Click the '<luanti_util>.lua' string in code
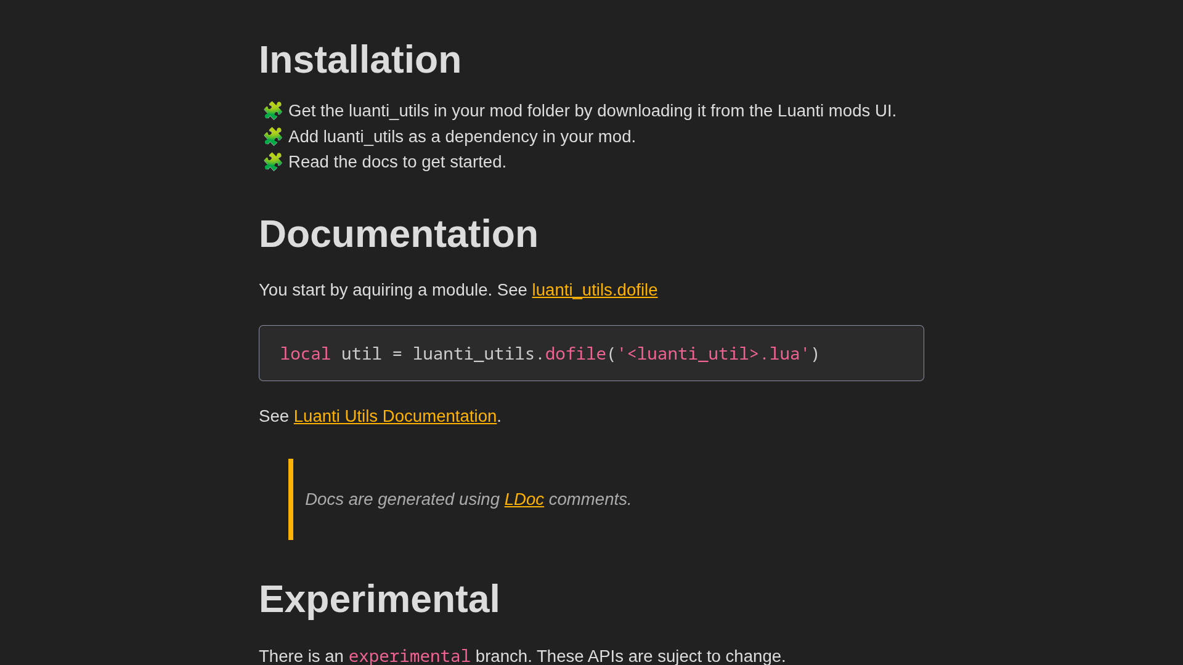 (713, 354)
